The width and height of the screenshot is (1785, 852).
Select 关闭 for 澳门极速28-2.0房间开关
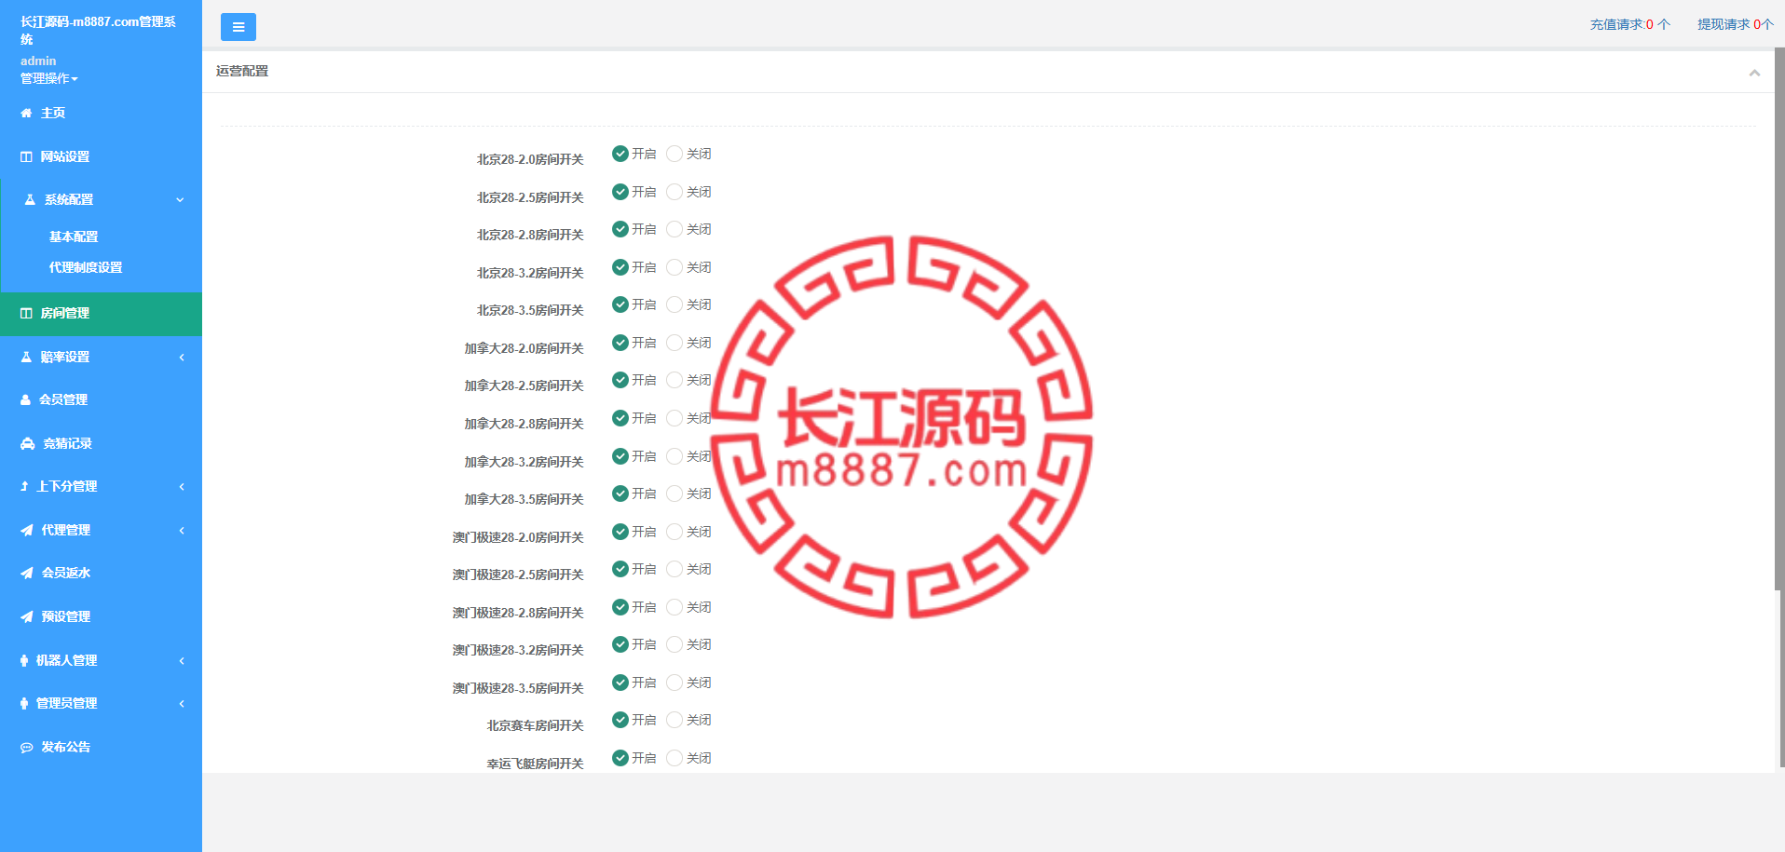point(674,532)
